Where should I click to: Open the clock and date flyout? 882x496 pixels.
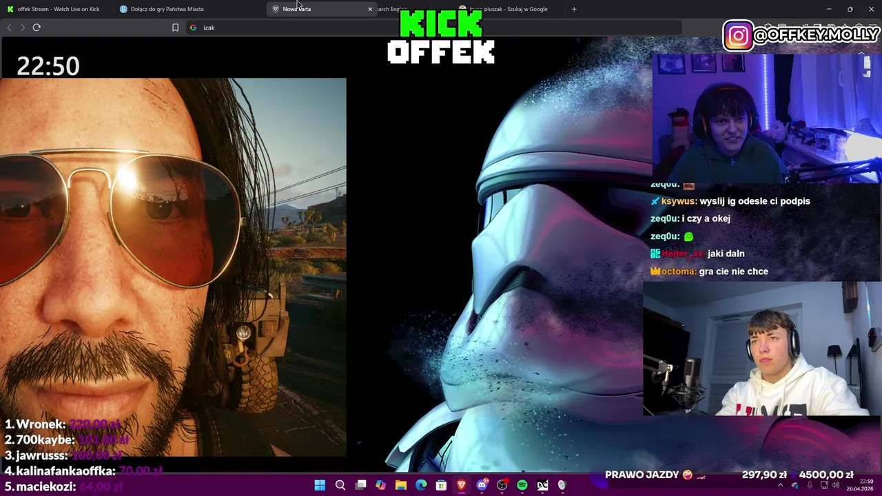tap(860, 485)
